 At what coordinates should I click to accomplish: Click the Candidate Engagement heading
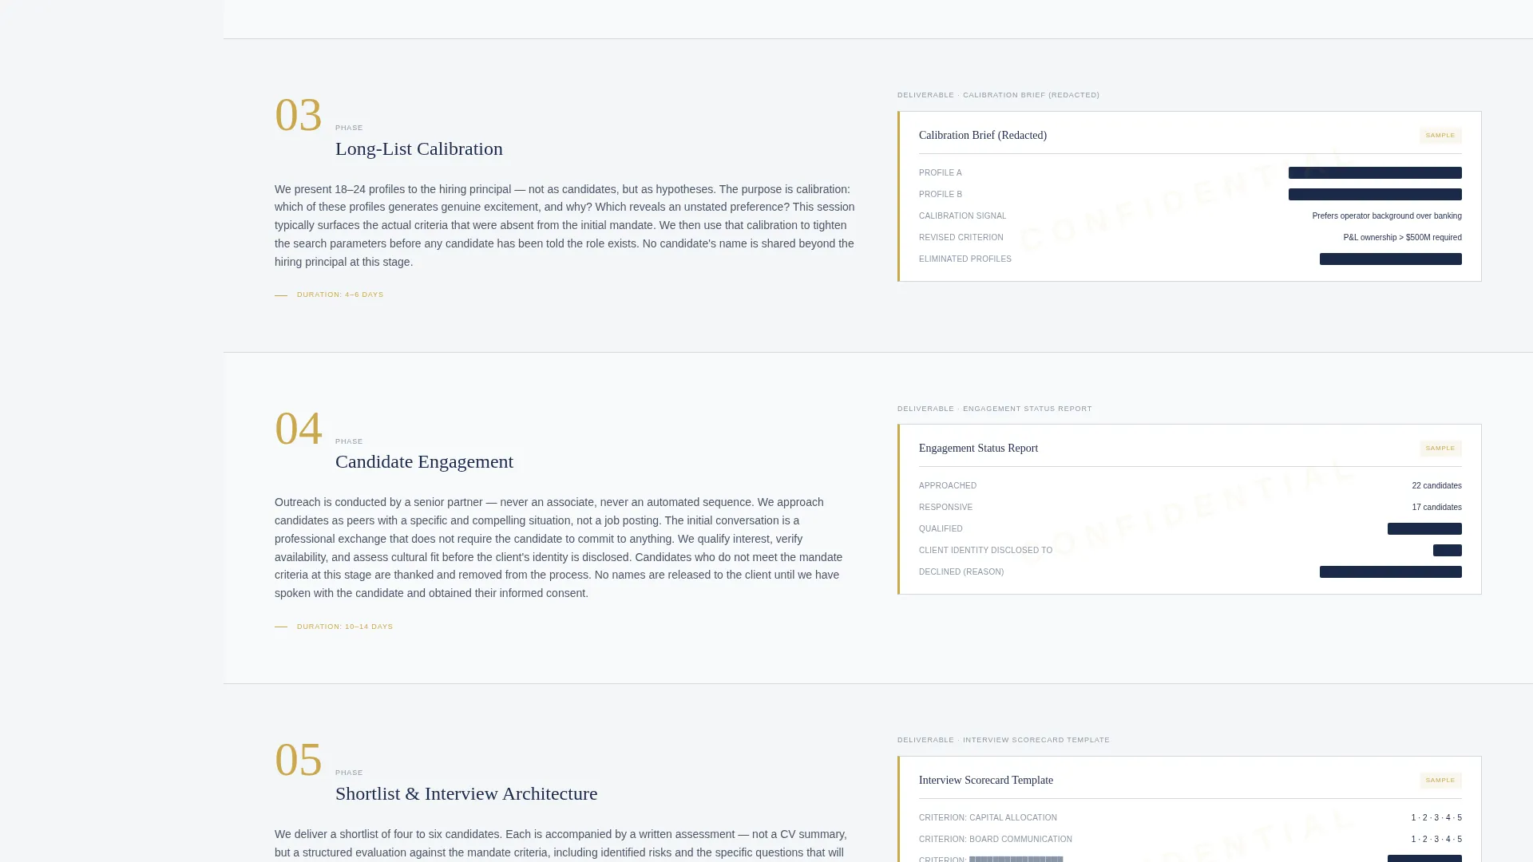click(424, 462)
